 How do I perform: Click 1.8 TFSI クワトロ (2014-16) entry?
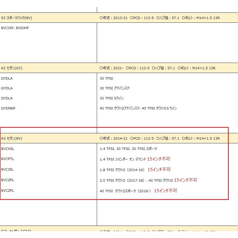(122, 170)
